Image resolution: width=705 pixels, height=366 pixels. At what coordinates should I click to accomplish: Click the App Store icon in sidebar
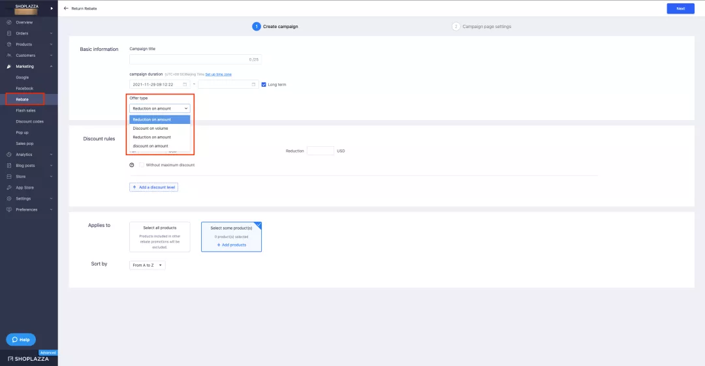pyautogui.click(x=9, y=187)
